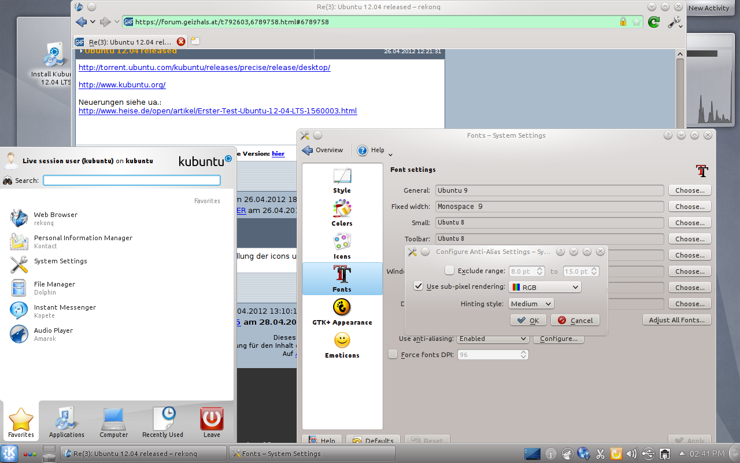Open the torrent.ubuntu.com kubuntu link
Viewport: 740px width, 463px height.
coord(205,68)
